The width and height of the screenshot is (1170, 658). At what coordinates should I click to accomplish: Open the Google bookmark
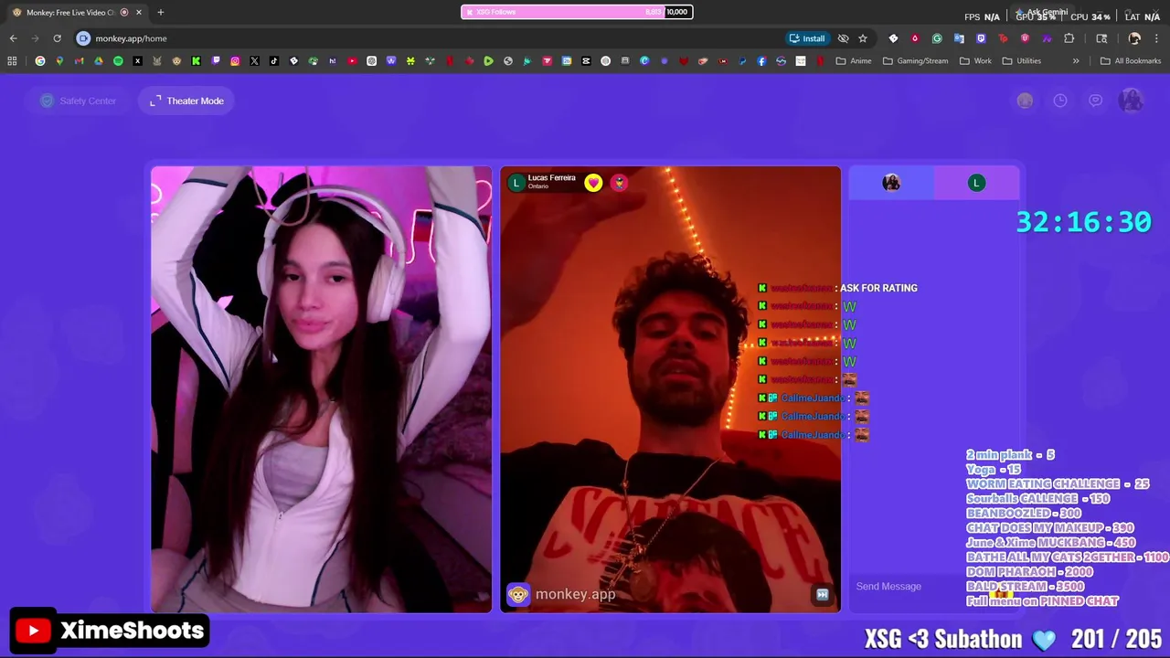[x=40, y=61]
